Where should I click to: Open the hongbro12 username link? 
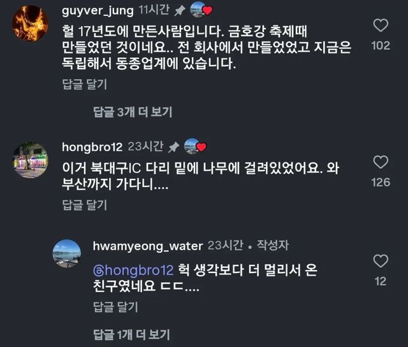[91, 147]
